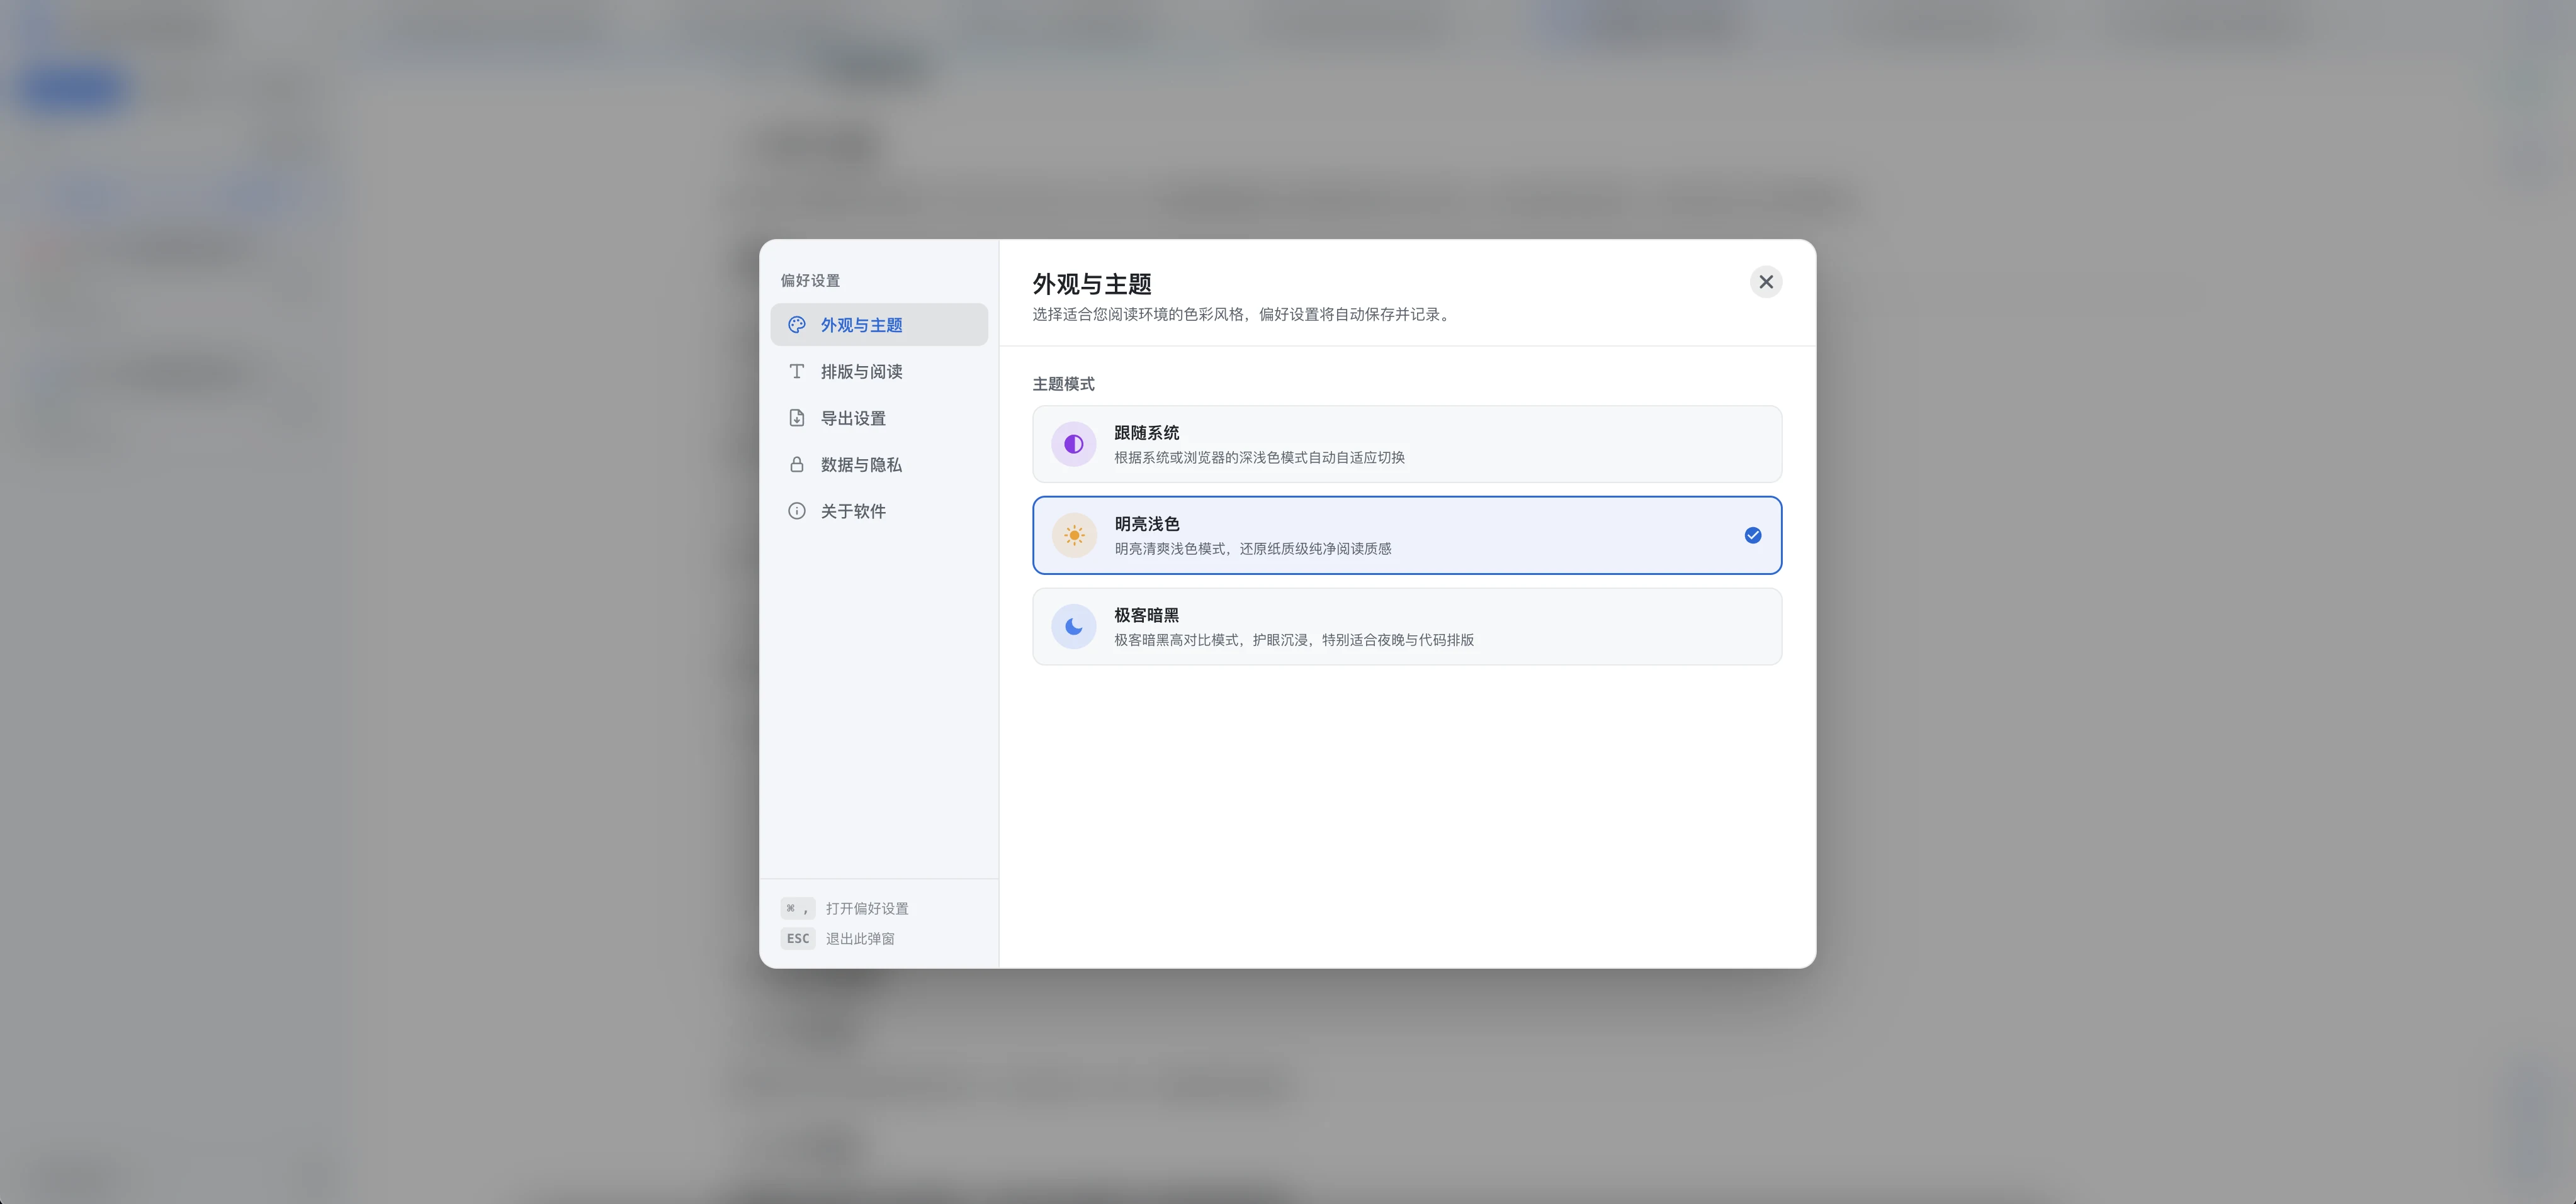Go to 数据与隐私 section

pyautogui.click(x=879, y=465)
